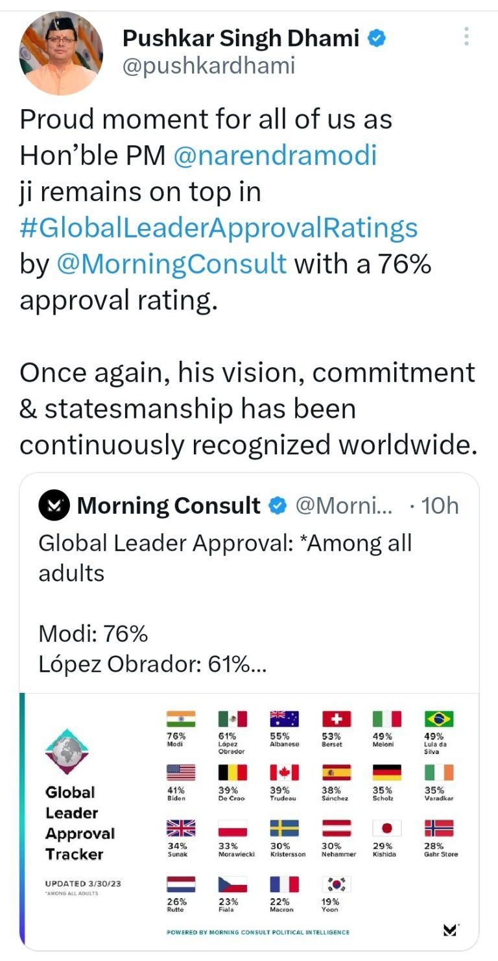Click the blue verified badge beside Dhami

[377, 39]
